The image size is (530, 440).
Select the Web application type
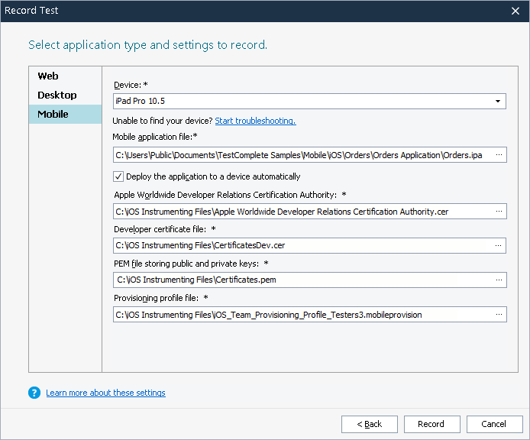(48, 76)
